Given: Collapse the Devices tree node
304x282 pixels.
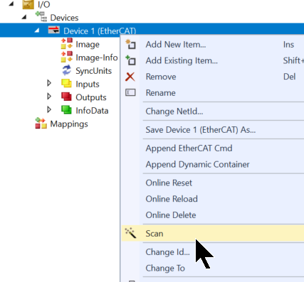Looking at the screenshot, I should [23, 17].
